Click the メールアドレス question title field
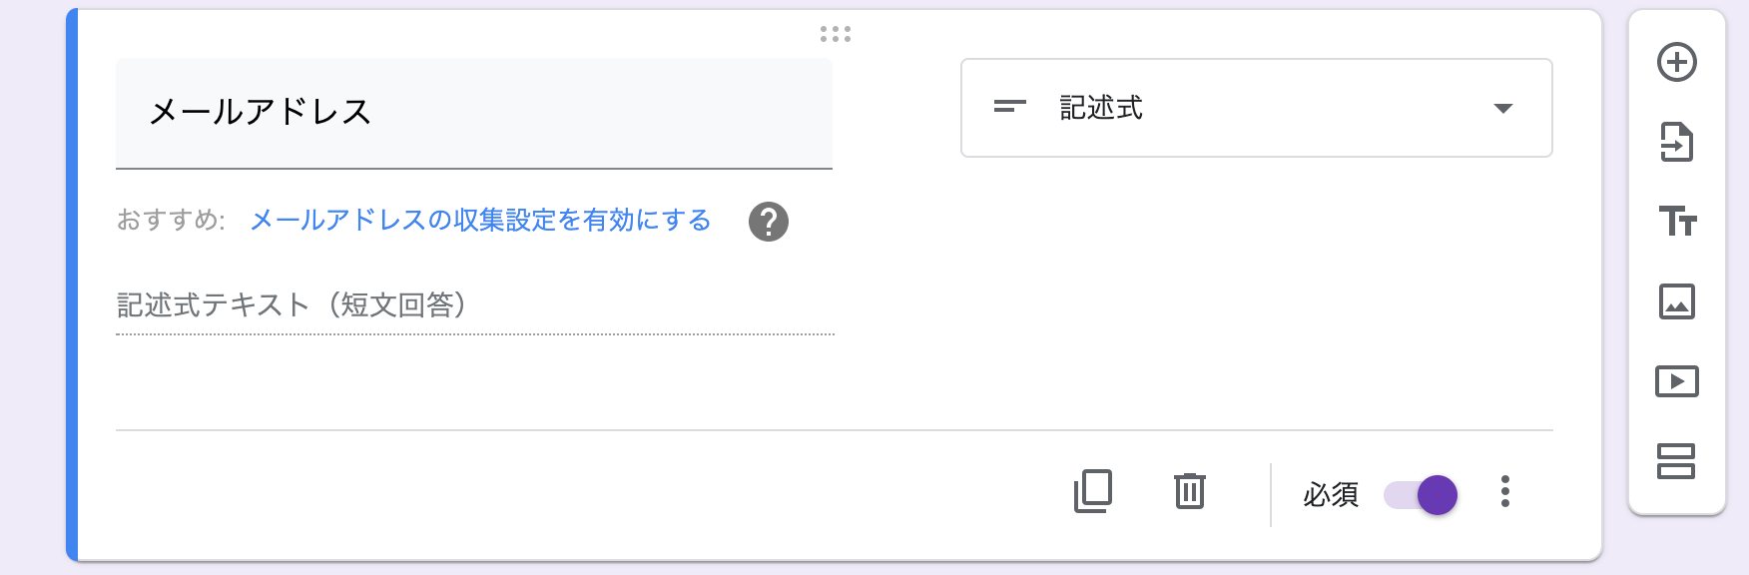The image size is (1749, 575). [474, 113]
